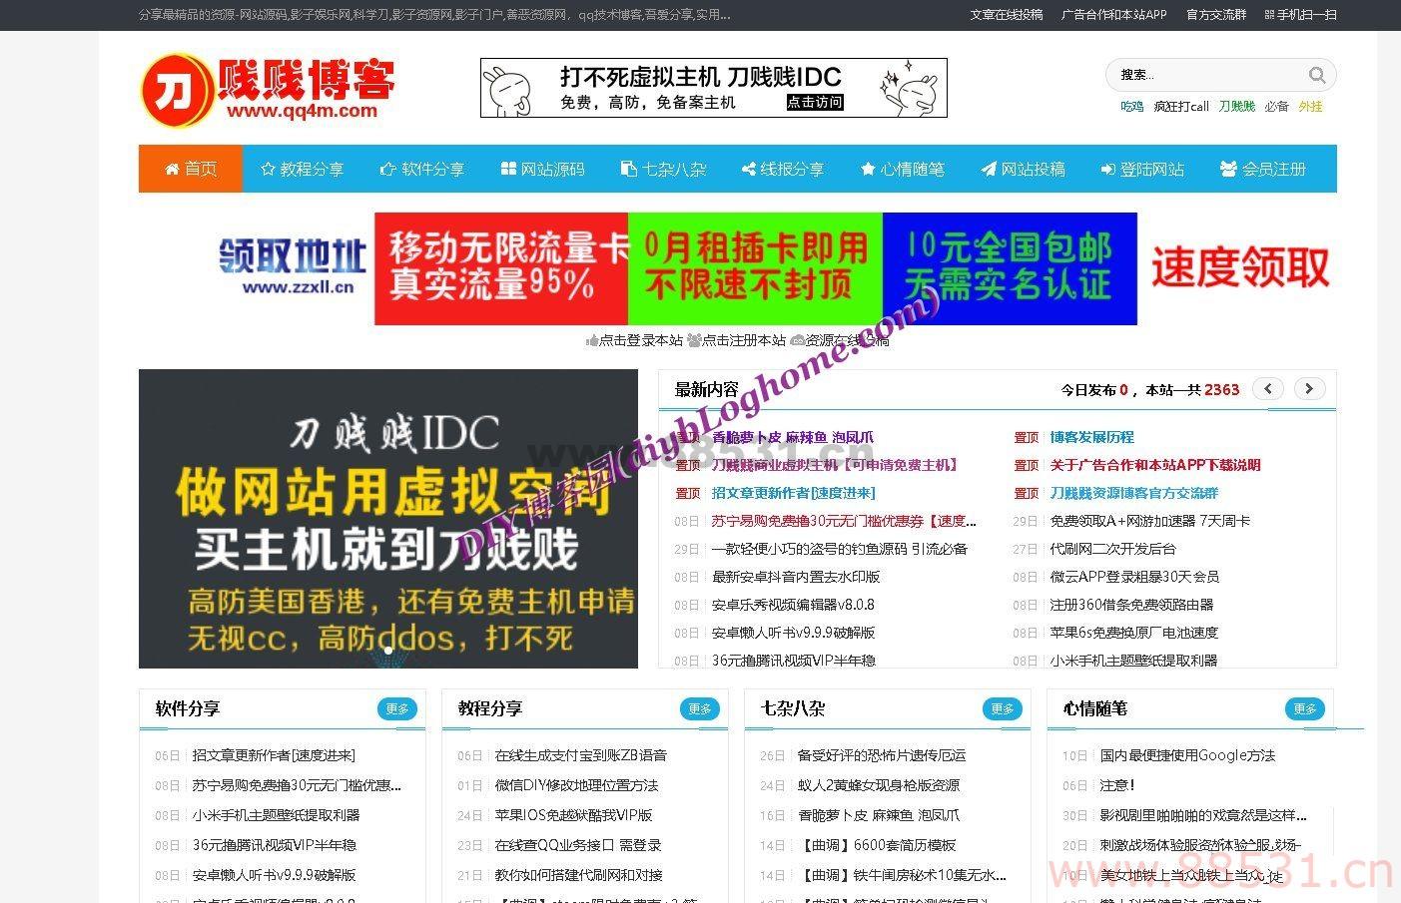Click the next arrow in 最新内容
This screenshot has height=903, width=1401.
1309,389
